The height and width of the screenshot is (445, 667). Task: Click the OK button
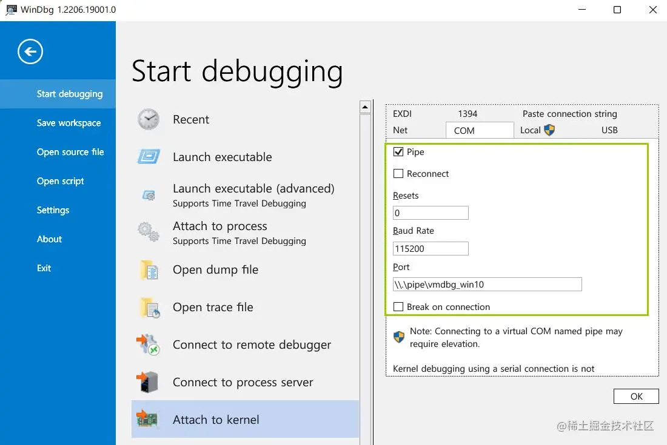(x=636, y=396)
